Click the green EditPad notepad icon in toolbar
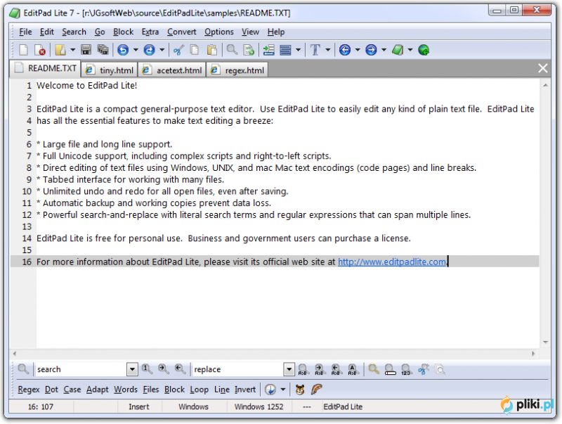562x424 pixels. click(x=398, y=50)
